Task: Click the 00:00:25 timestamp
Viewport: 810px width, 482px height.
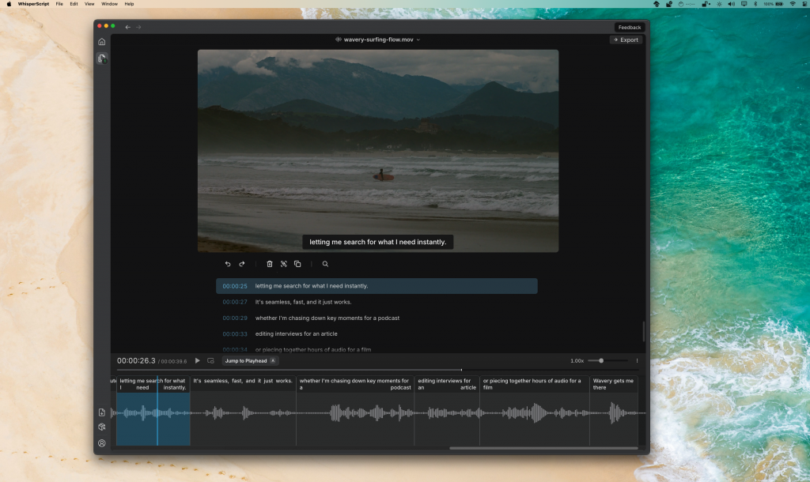Action: click(234, 286)
